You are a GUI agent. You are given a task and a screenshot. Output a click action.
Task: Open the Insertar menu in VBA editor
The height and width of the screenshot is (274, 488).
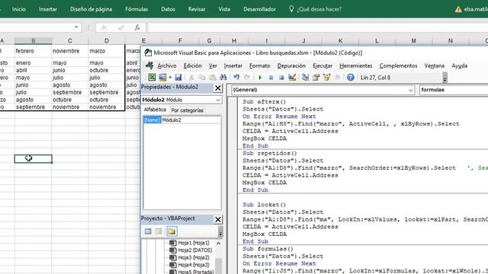pyautogui.click(x=233, y=66)
